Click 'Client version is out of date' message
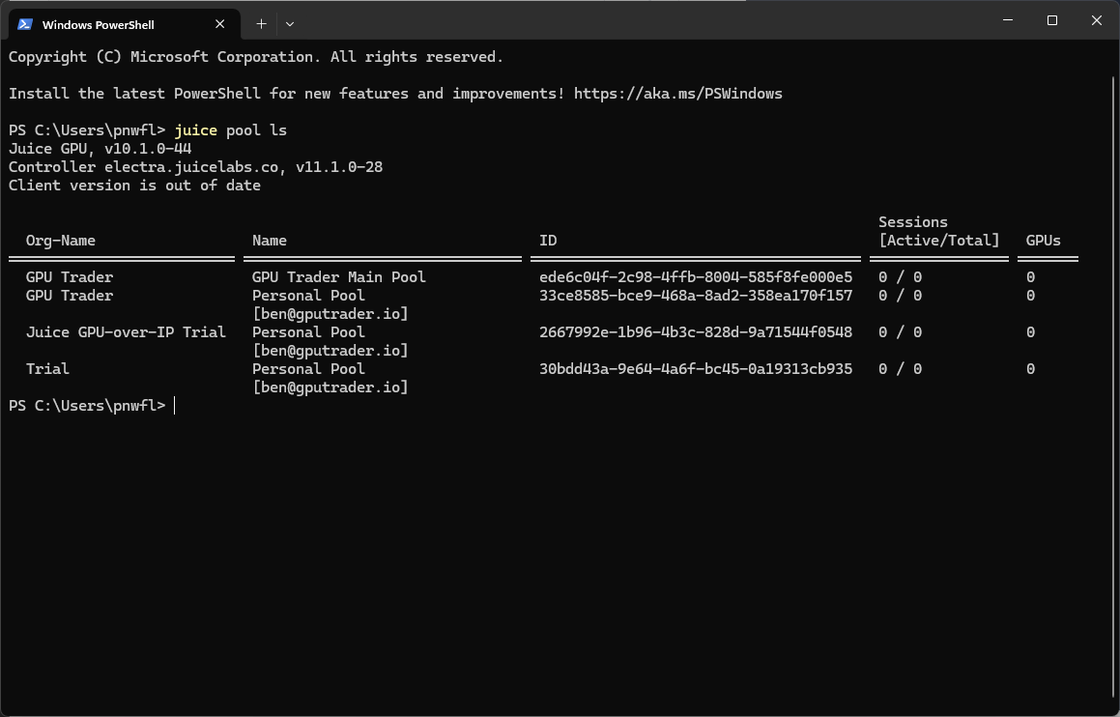Viewport: 1120px width, 717px height. (x=134, y=186)
